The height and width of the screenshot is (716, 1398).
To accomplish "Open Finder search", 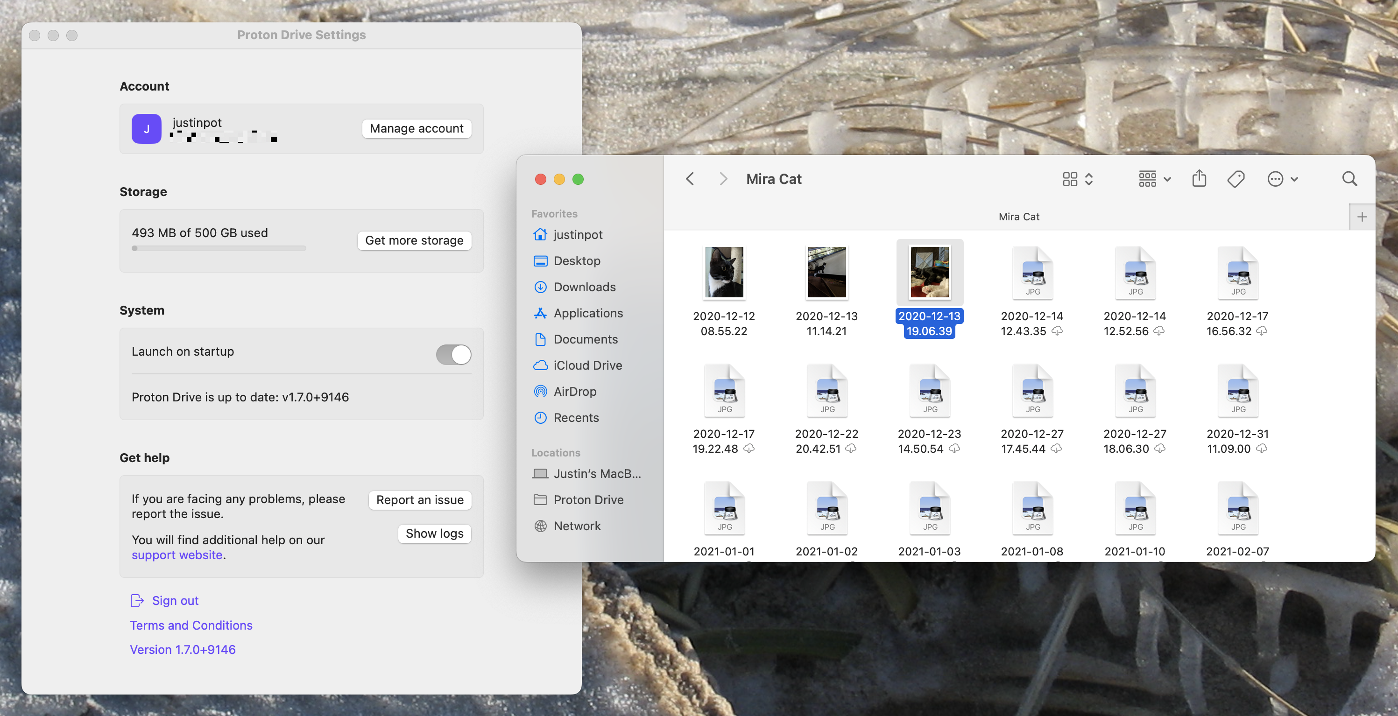I will coord(1349,178).
